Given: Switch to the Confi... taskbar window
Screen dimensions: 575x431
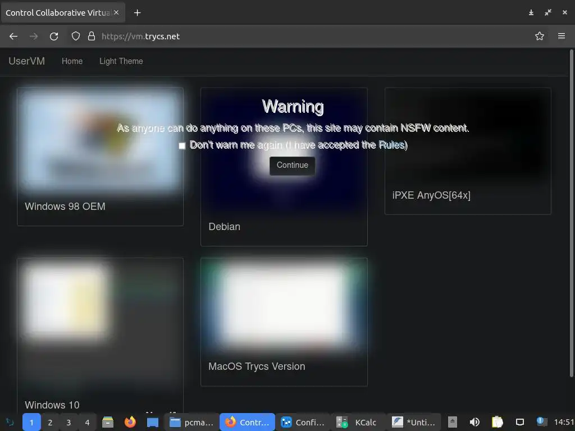Looking at the screenshot, I should (303, 422).
